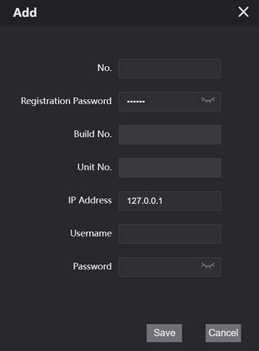Select the Build No. text box
This screenshot has width=259, height=351.
(170, 135)
